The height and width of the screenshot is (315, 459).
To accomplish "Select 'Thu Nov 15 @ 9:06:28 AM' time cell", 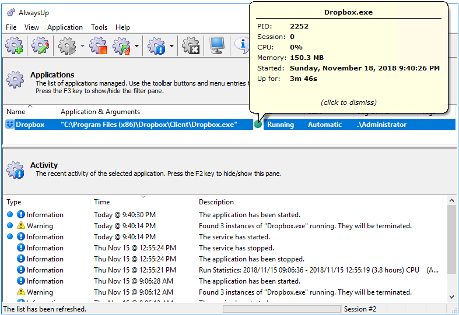I will tap(134, 281).
